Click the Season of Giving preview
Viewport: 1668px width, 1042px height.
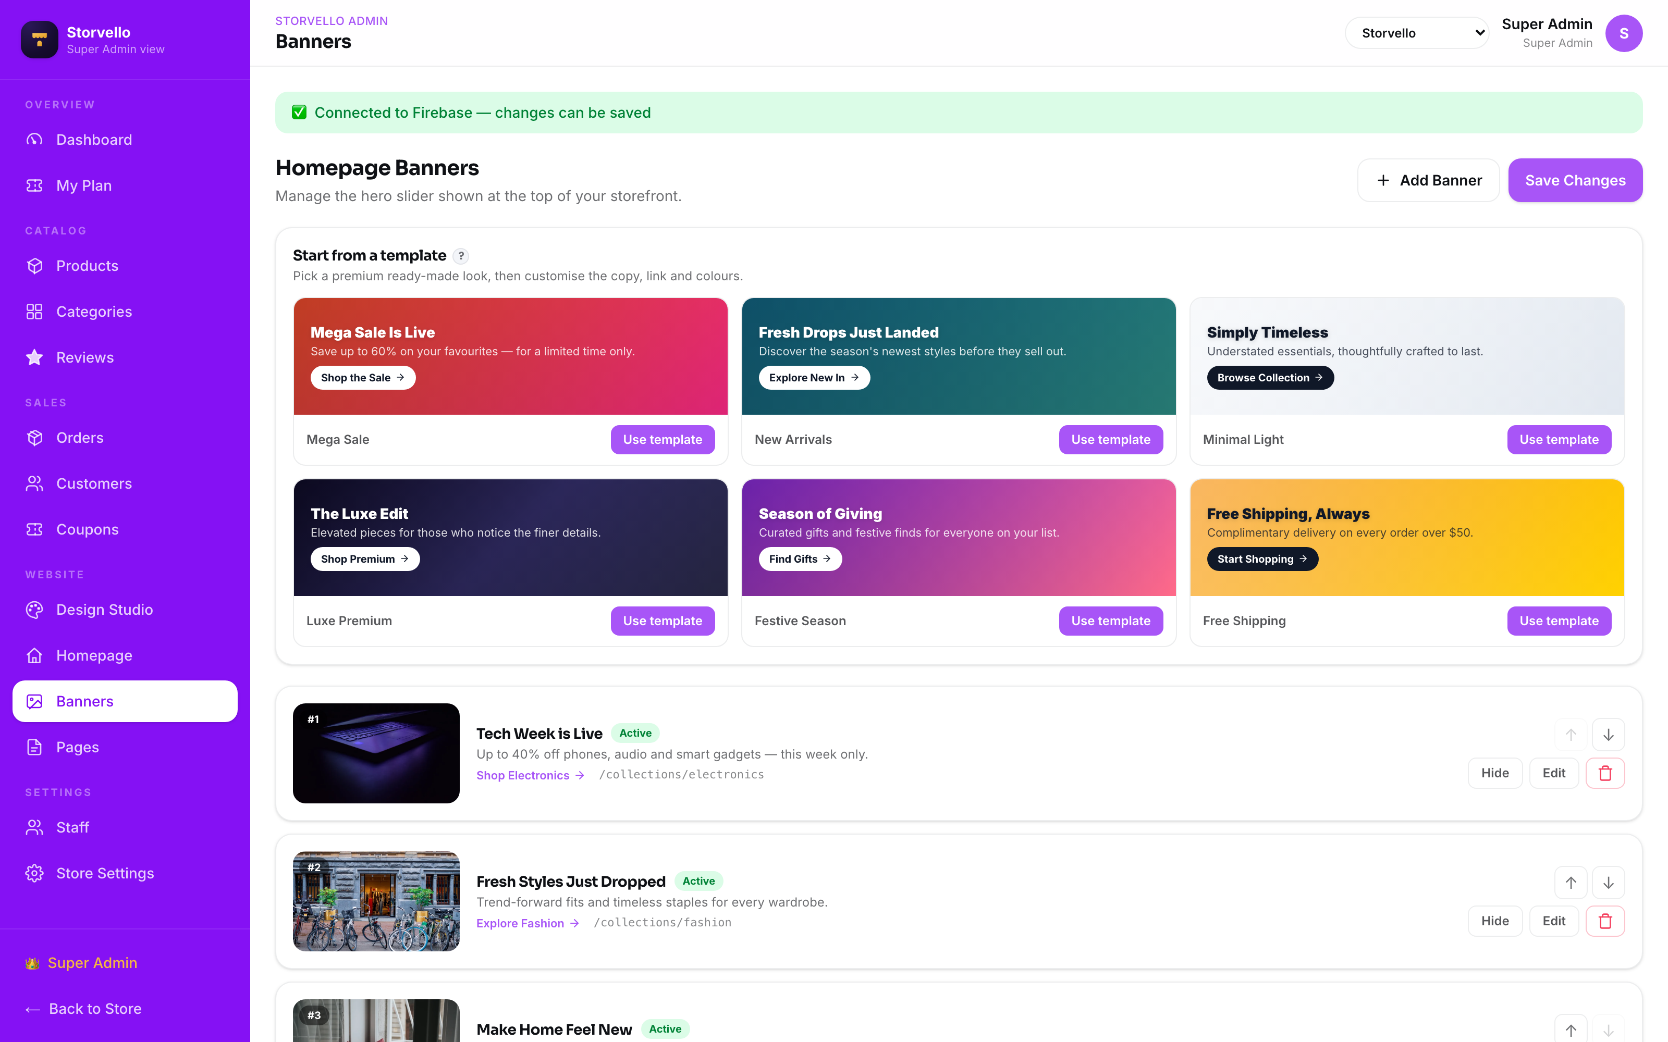[959, 538]
